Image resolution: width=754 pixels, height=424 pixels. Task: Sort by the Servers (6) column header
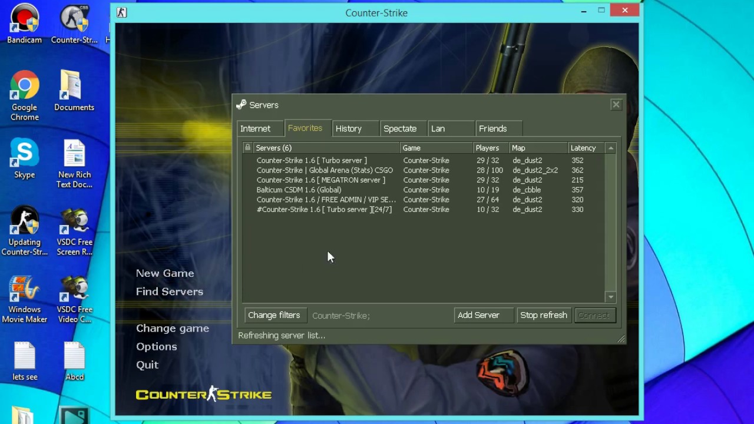pos(326,148)
